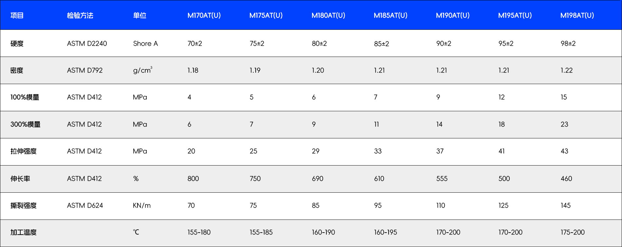Click the 800 elongation value
Screen dimensions: 622x247
pyautogui.click(x=193, y=179)
